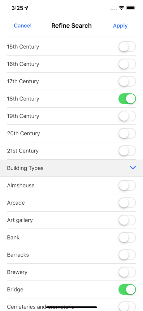Toggle the 21st Century filter on

coord(127,151)
